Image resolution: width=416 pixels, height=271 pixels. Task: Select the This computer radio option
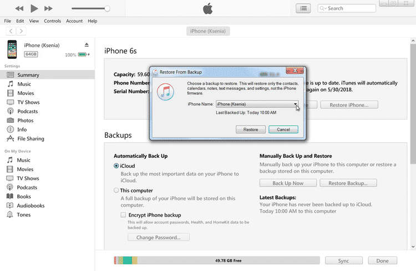(116, 190)
